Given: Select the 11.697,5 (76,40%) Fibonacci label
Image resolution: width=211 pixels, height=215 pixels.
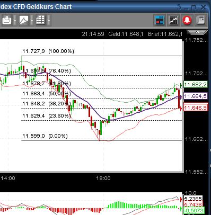Looking at the screenshot, I should coord(47,71).
